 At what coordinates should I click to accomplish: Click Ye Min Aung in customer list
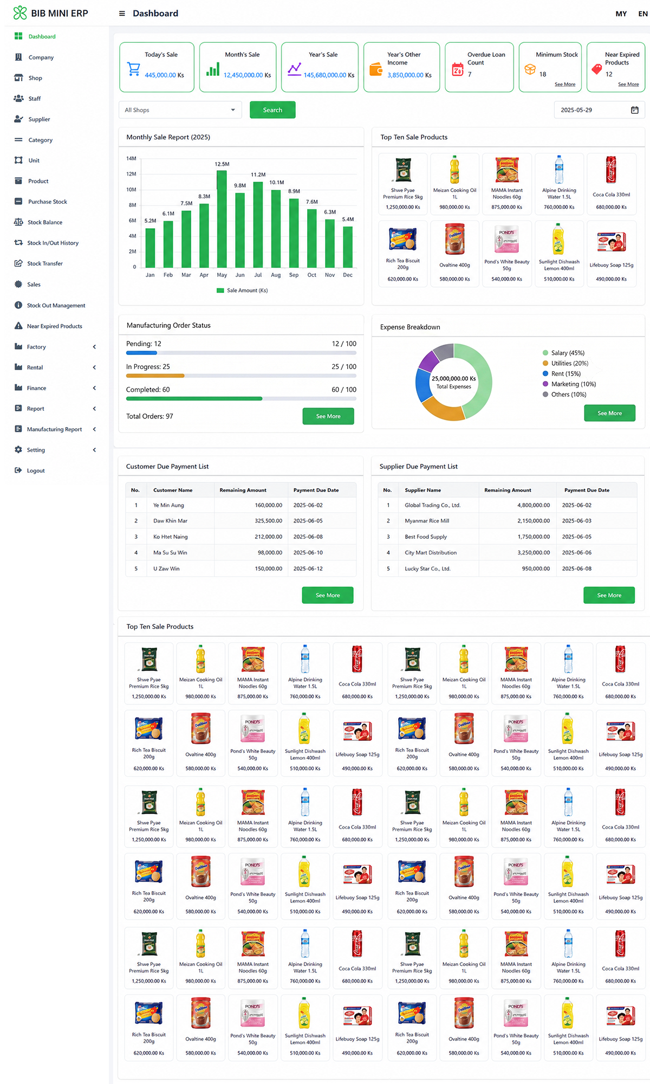168,505
